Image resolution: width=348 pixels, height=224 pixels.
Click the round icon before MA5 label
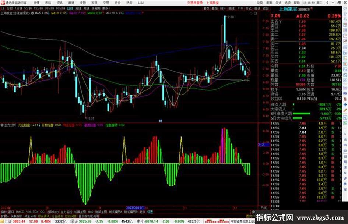tap(33, 13)
